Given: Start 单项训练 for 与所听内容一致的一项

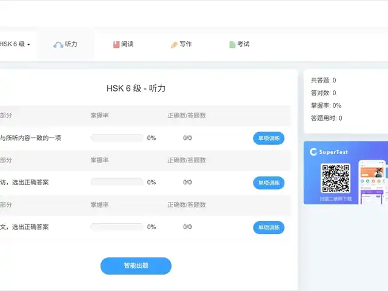Looking at the screenshot, I should coord(268,138).
